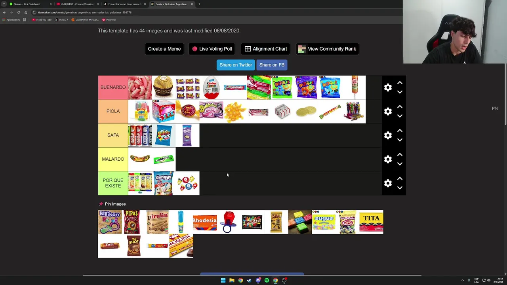The height and width of the screenshot is (285, 507).
Task: Select the Ferrero Rocher image in BUENARDO
Action: tap(164, 87)
